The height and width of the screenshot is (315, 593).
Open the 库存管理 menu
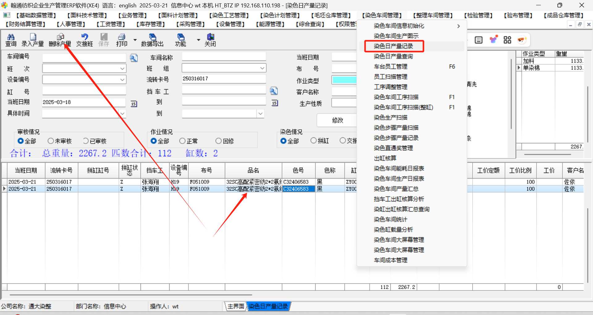[151, 24]
